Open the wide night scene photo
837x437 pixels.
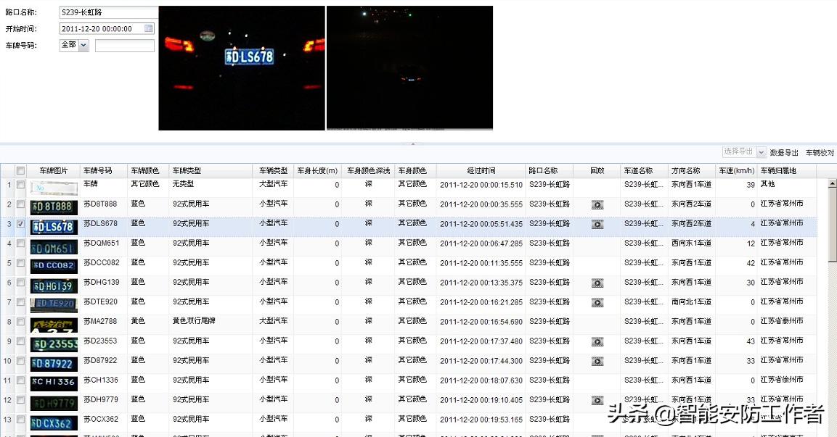[409, 67]
